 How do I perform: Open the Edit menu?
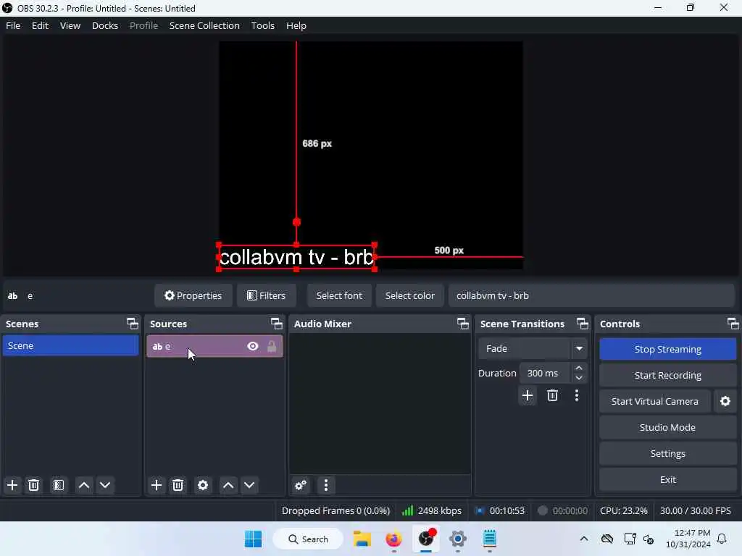pos(41,25)
